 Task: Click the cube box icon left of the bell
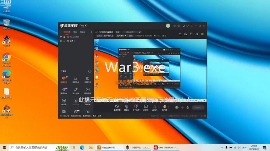(191, 34)
